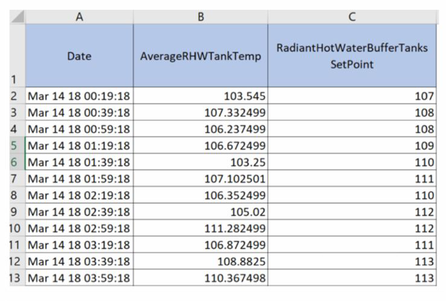This screenshot has width=446, height=301.
Task: Select row 3 header
Action: point(18,112)
